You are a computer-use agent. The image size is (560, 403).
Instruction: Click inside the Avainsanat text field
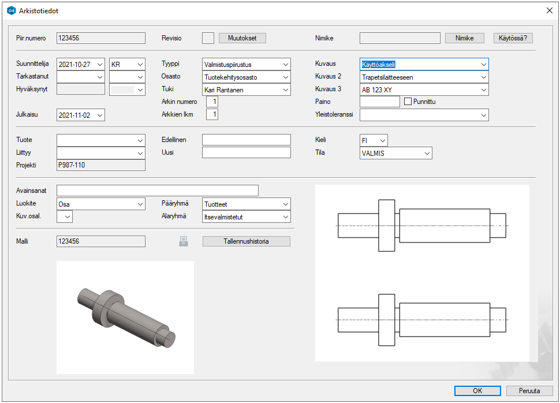pos(157,191)
